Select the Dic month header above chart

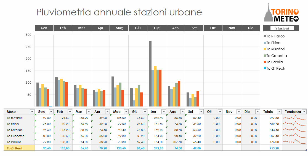coord(250,28)
